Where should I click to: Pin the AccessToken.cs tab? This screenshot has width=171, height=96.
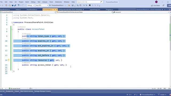click(54, 10)
